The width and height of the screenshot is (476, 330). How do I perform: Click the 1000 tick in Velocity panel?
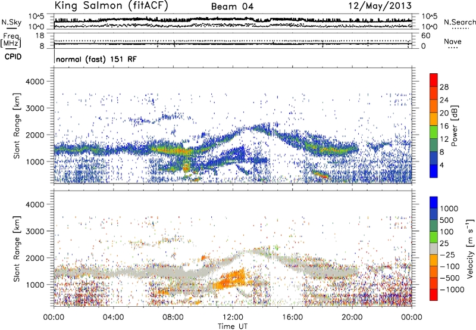pos(35,285)
